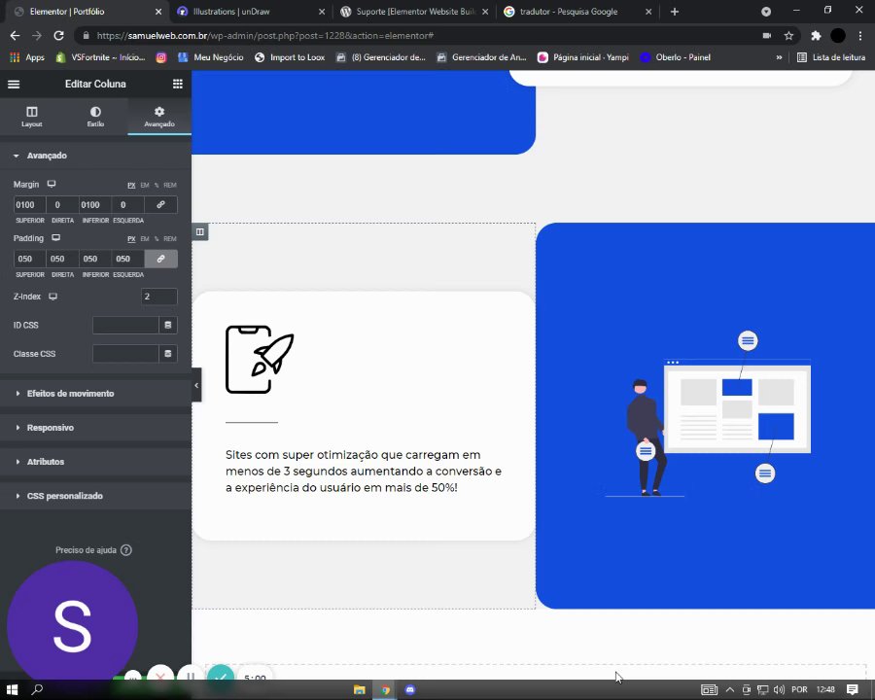This screenshot has width=875, height=700.
Task: Collapse the Elementor side panel
Action: pos(196,385)
